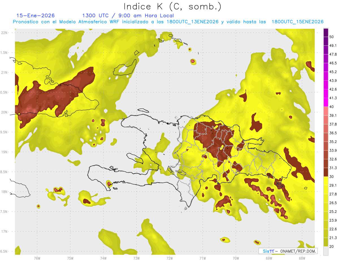Viewport: 339px width, 262px height.
Task: Click the colorbar label "40"
Action: coord(332,107)
